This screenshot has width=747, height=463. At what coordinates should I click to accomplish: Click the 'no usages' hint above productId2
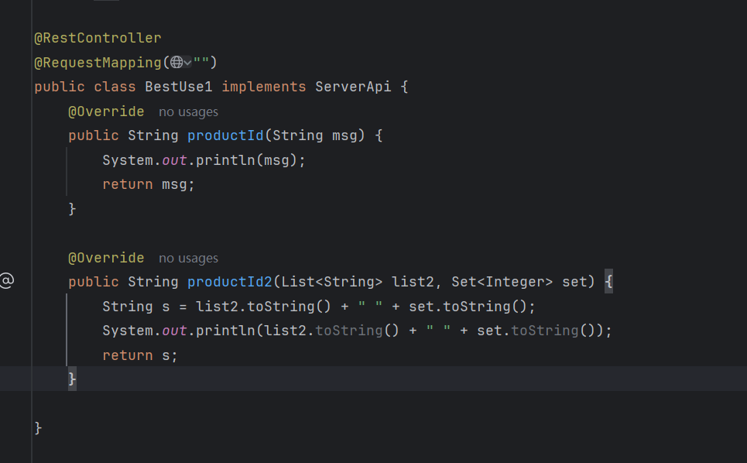pyautogui.click(x=188, y=258)
